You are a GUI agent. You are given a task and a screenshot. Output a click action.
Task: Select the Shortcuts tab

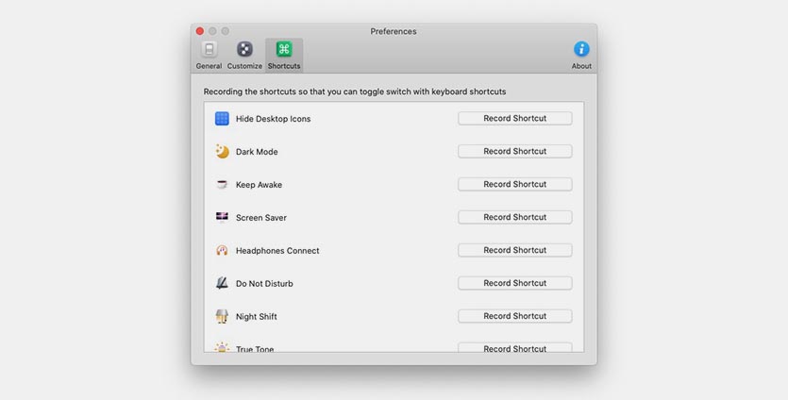[284, 54]
